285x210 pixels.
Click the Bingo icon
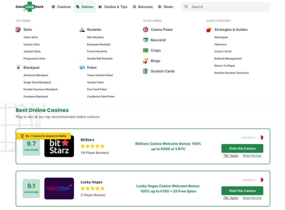click(145, 61)
